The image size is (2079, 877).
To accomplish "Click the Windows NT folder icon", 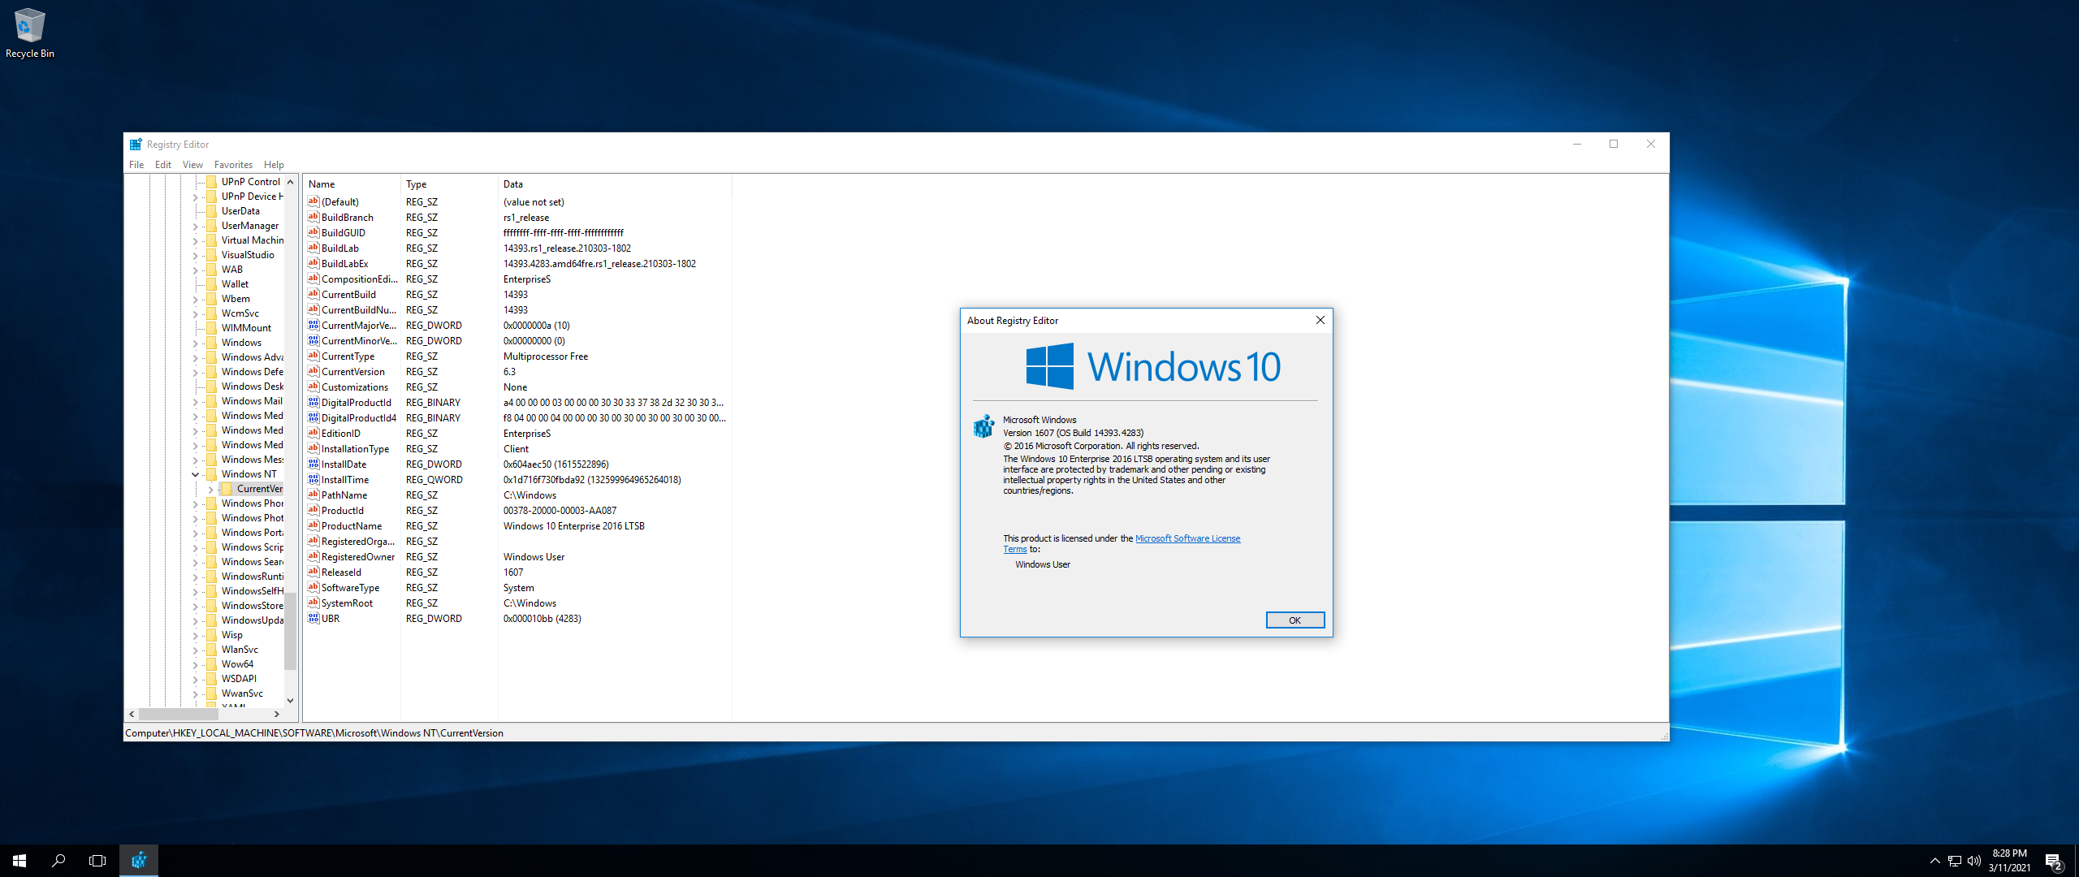I will tap(211, 473).
